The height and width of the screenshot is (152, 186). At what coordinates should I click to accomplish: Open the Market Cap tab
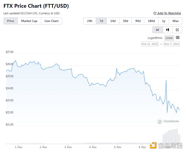[29, 21]
